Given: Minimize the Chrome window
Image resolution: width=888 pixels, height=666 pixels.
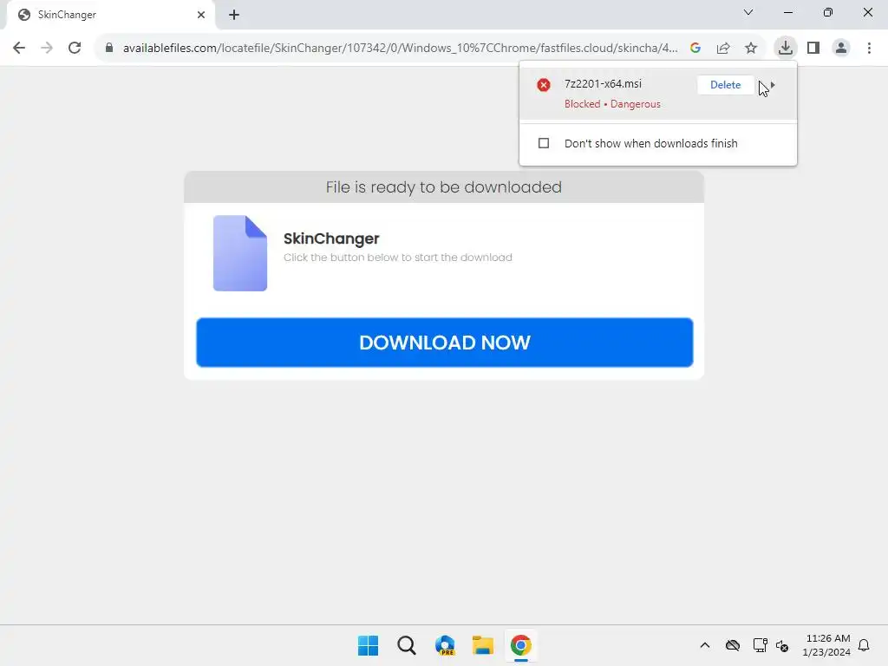Looking at the screenshot, I should point(787,12).
